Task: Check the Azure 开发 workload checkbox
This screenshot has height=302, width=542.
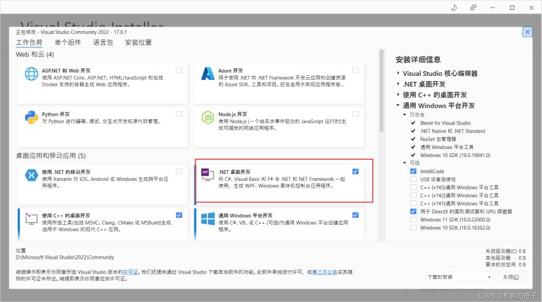Action: coord(355,70)
